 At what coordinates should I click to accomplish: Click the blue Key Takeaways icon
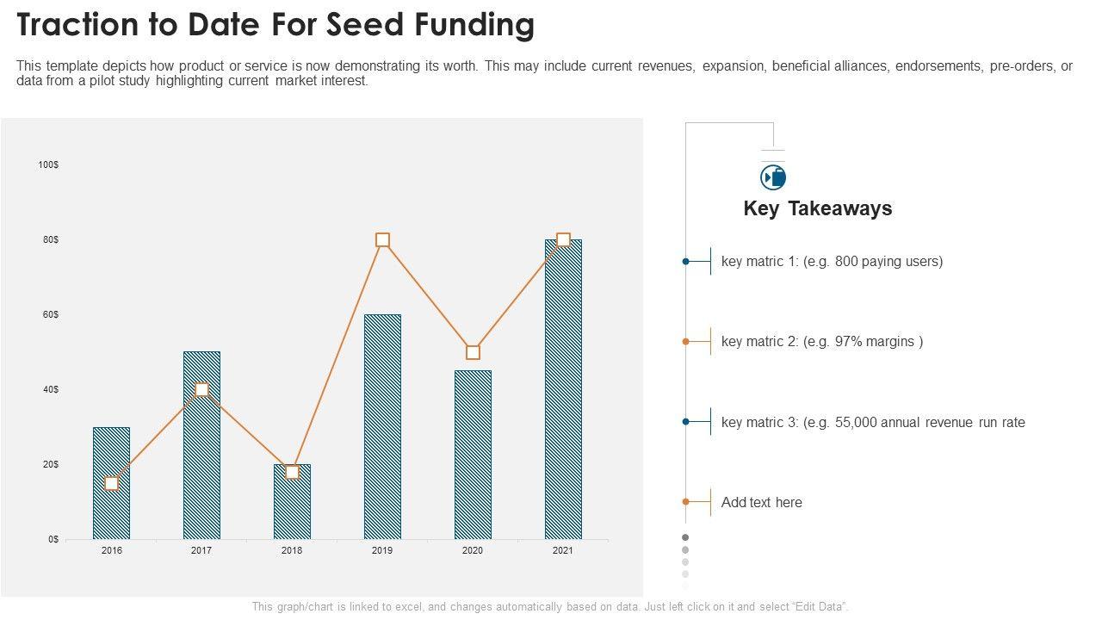(x=773, y=177)
